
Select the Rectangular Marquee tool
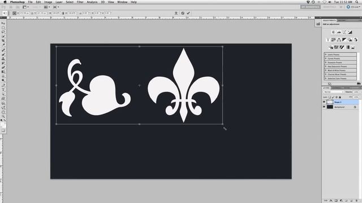click(x=3, y=28)
